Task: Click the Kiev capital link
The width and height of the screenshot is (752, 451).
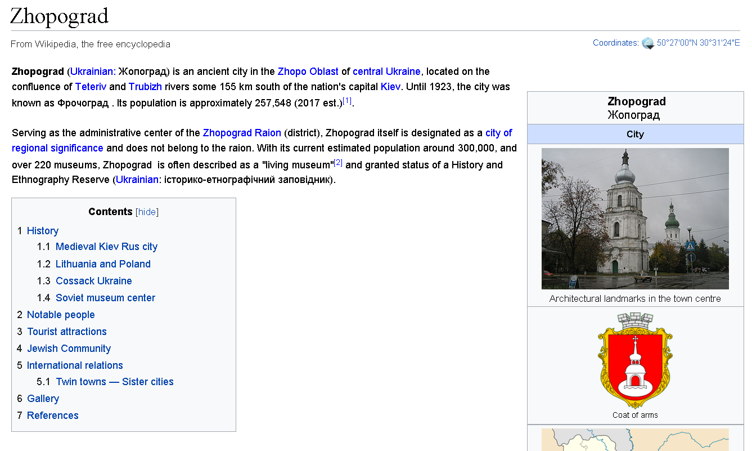Action: [390, 87]
